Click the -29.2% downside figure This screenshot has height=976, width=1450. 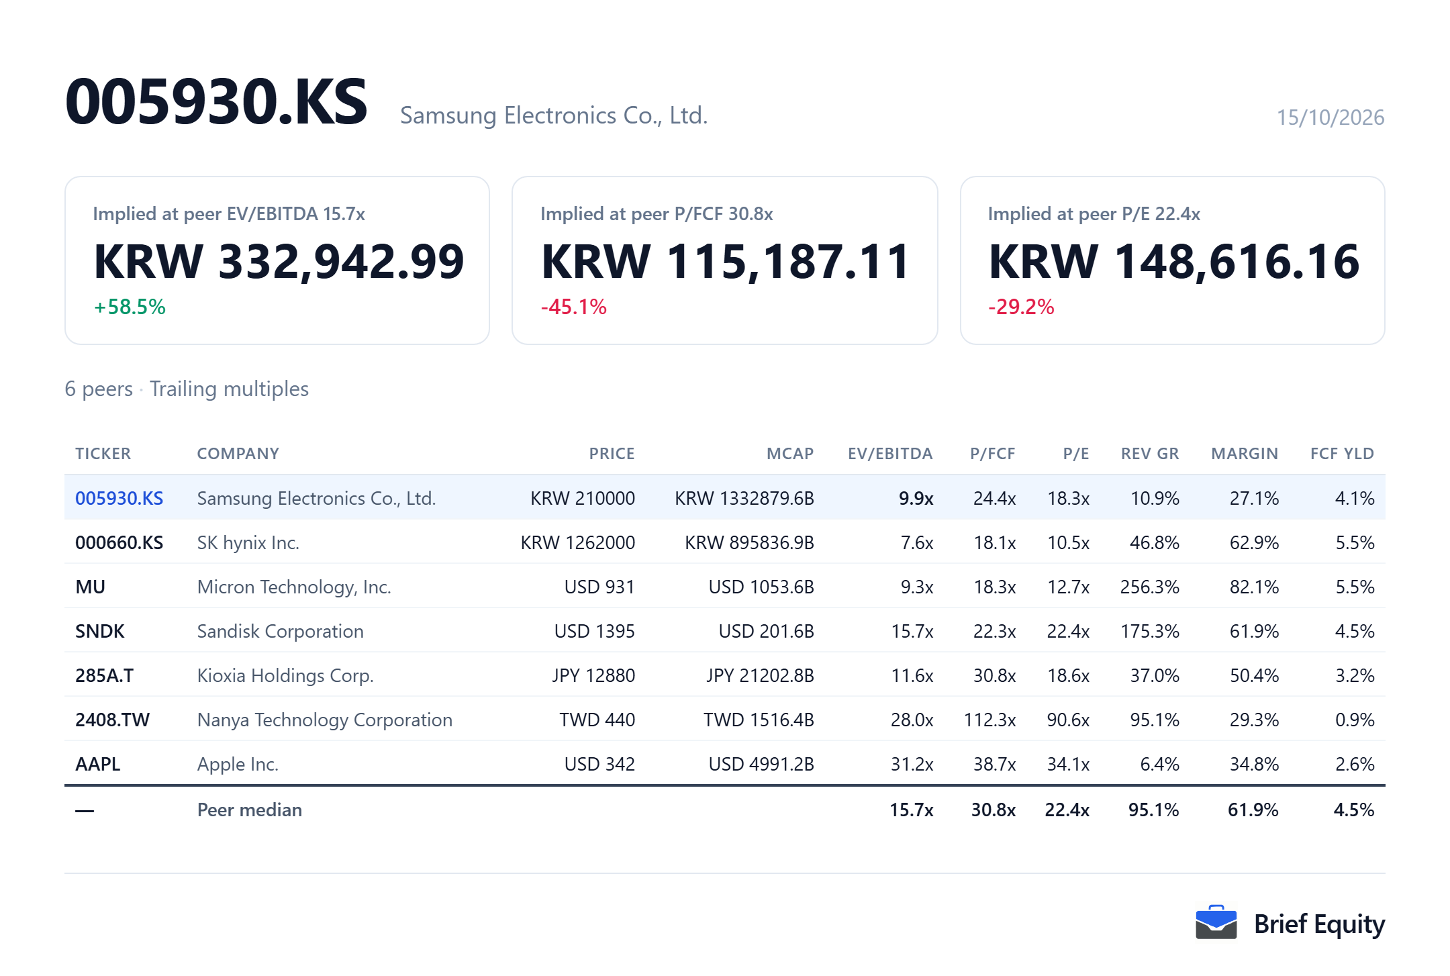pyautogui.click(x=1021, y=307)
